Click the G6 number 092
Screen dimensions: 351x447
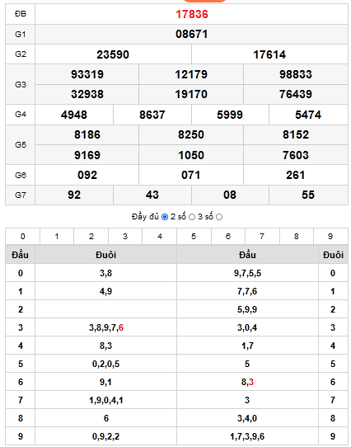pos(87,175)
